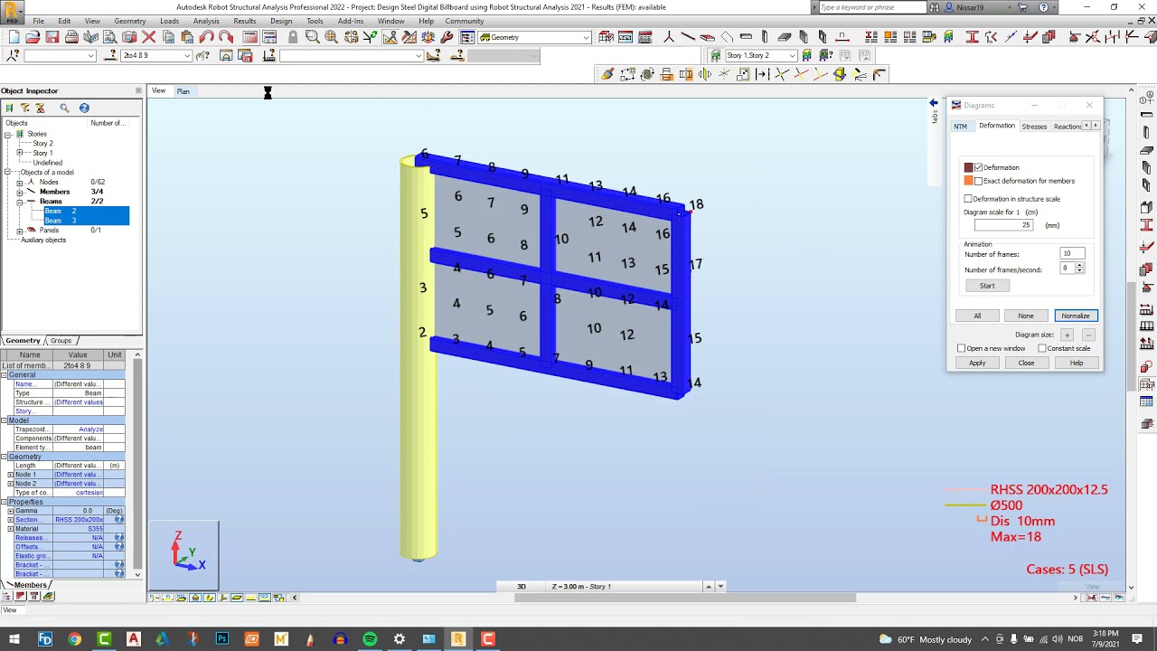Click the orange Exact deformation color swatch
The height and width of the screenshot is (651, 1157).
click(x=968, y=181)
